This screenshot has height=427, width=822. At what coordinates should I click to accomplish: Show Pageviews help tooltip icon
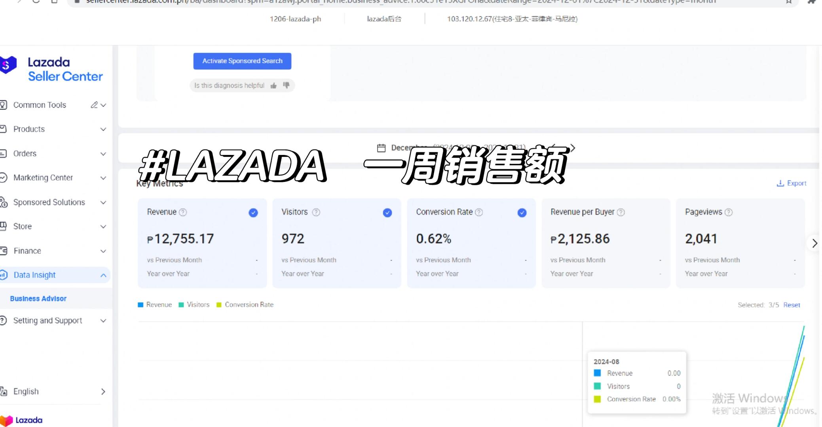(x=729, y=212)
